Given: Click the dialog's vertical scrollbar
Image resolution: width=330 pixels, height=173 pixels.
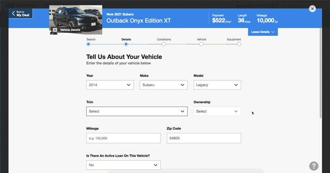Looking at the screenshot, I should pyautogui.click(x=321, y=73).
